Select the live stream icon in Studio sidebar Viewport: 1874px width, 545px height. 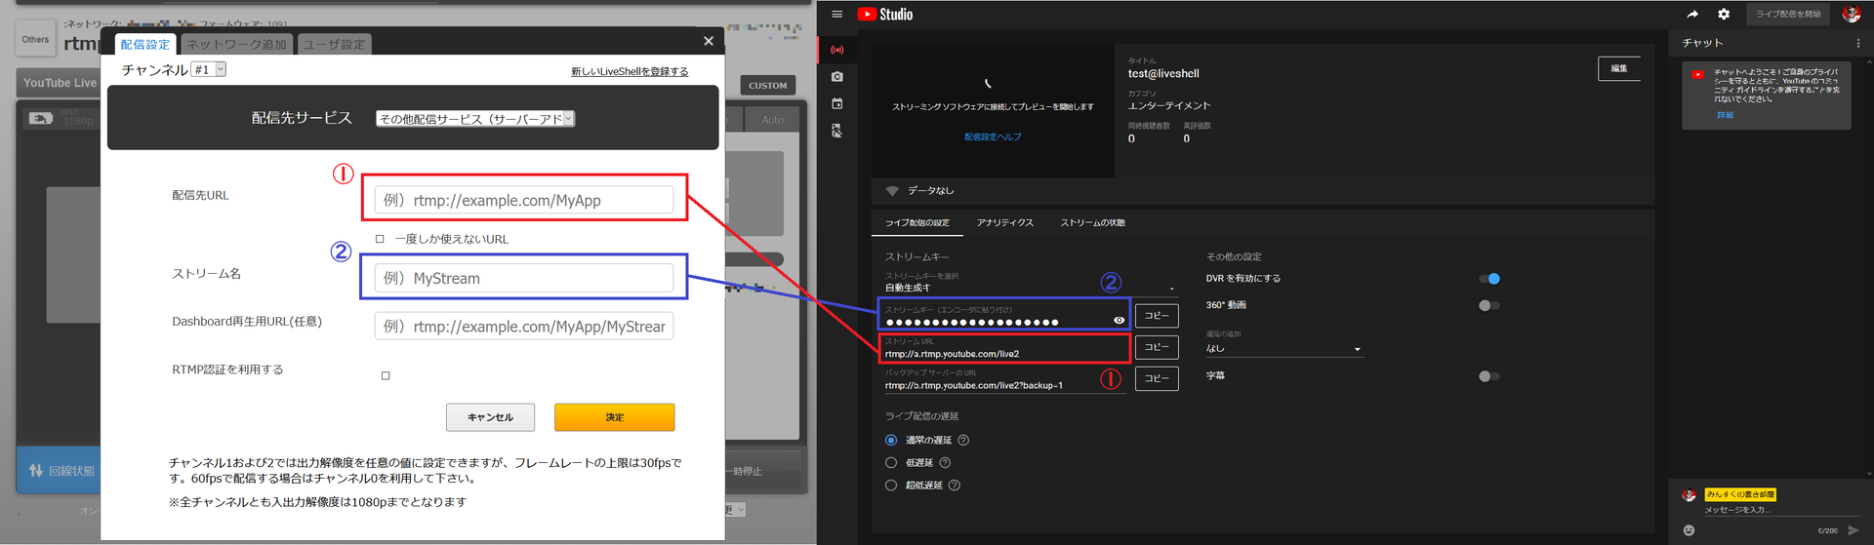click(x=836, y=50)
